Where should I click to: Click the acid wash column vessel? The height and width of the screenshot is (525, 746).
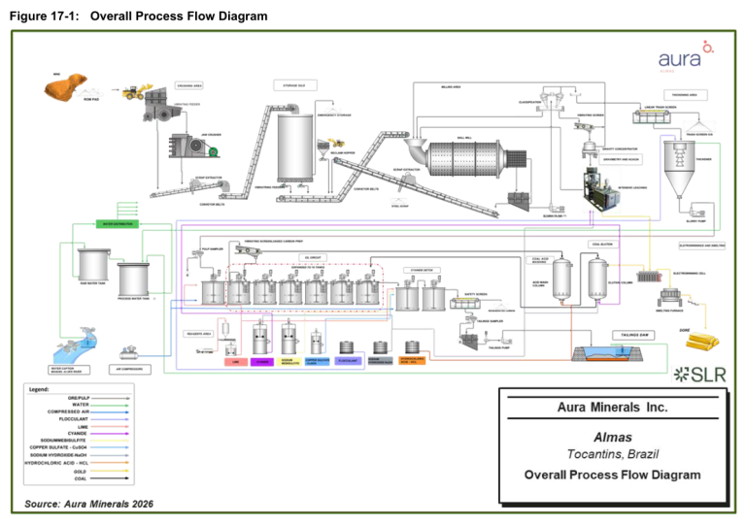[561, 279]
